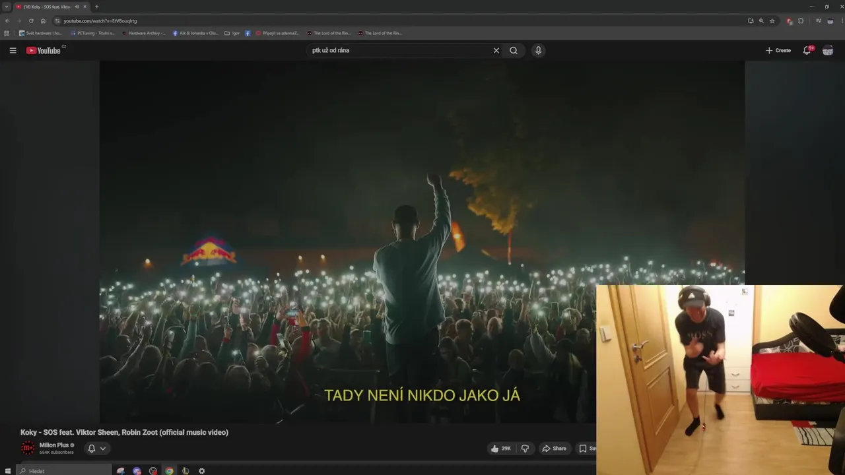Open the 'Igor' bookmarks folder

232,33
